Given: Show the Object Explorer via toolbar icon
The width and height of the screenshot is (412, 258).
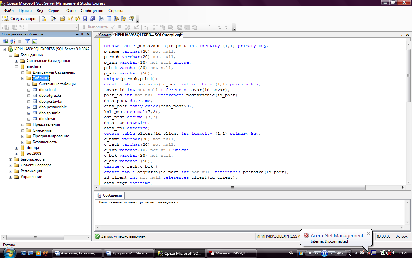Looking at the screenshot, I should (x=116, y=19).
